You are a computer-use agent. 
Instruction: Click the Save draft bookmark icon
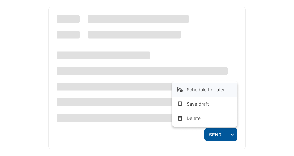point(180,104)
